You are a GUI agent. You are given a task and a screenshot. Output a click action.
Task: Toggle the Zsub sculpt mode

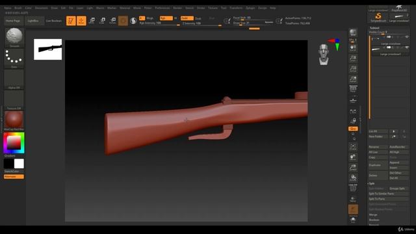(198, 18)
